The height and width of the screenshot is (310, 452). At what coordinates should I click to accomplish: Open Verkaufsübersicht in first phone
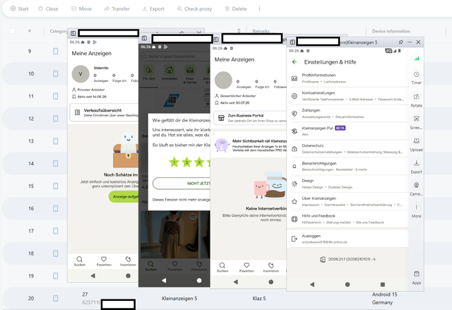pyautogui.click(x=105, y=112)
